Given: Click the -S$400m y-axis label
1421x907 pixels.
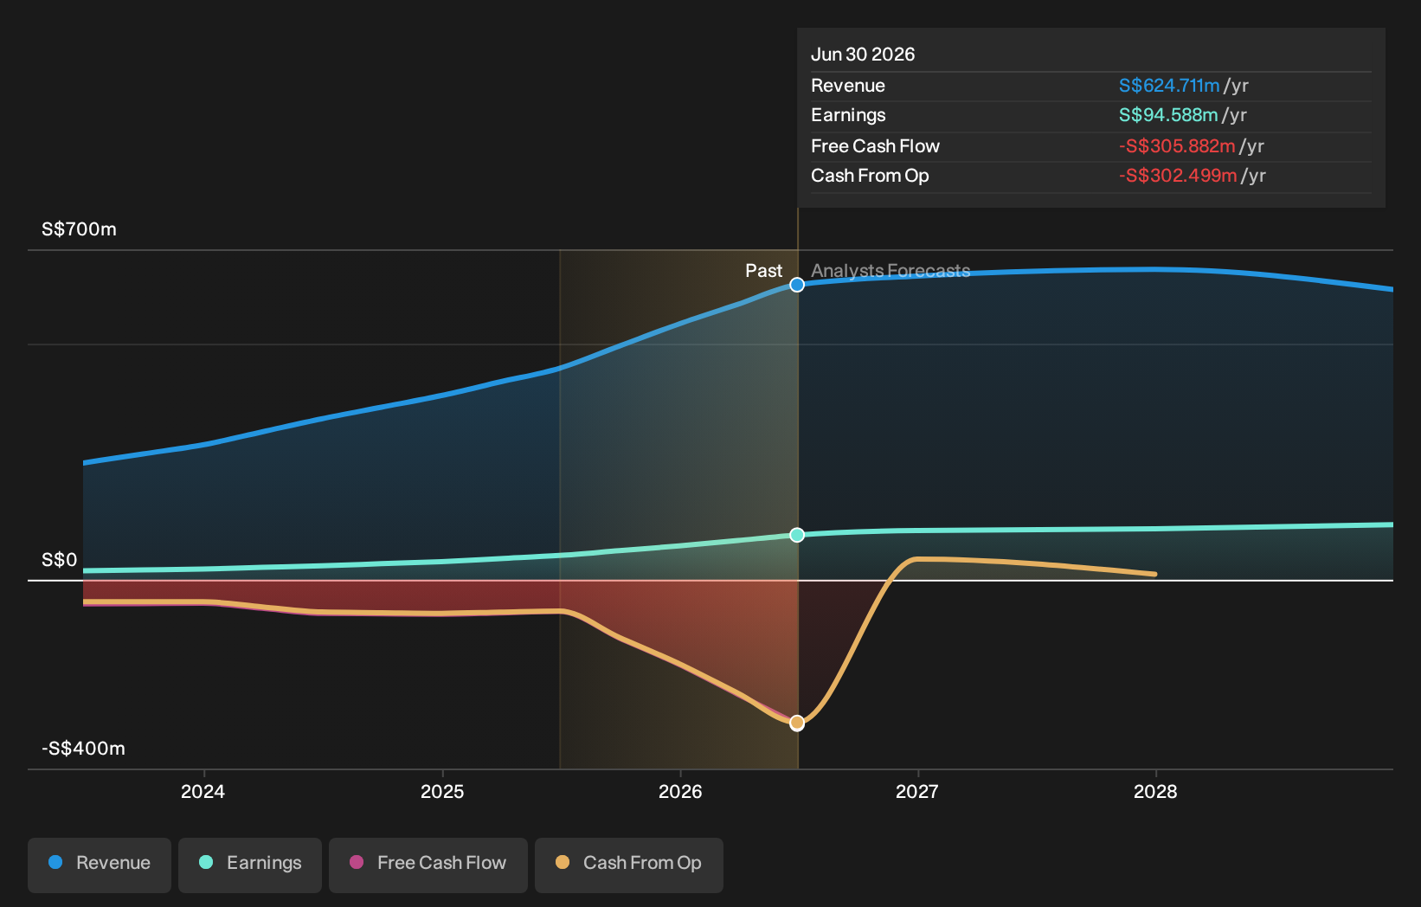Looking at the screenshot, I should tap(83, 749).
